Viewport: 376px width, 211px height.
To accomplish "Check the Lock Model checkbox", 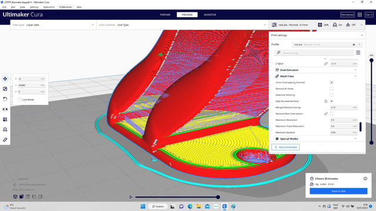I will 19,100.
